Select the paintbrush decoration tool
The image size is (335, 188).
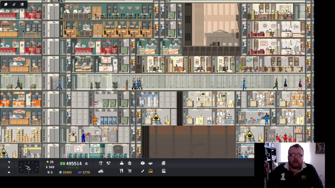(x=143, y=171)
